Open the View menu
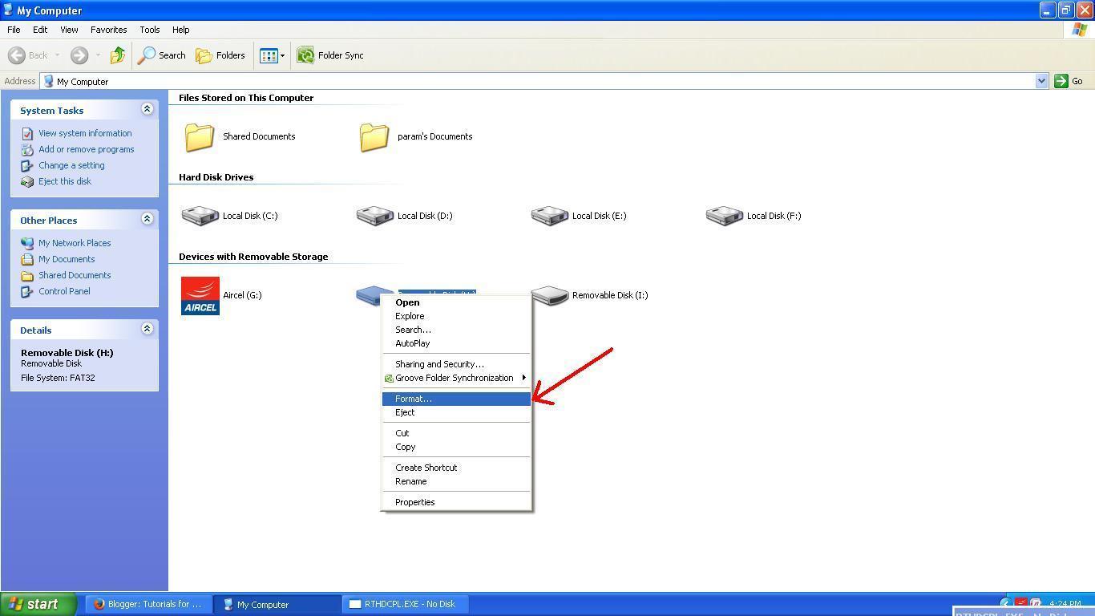 tap(69, 30)
